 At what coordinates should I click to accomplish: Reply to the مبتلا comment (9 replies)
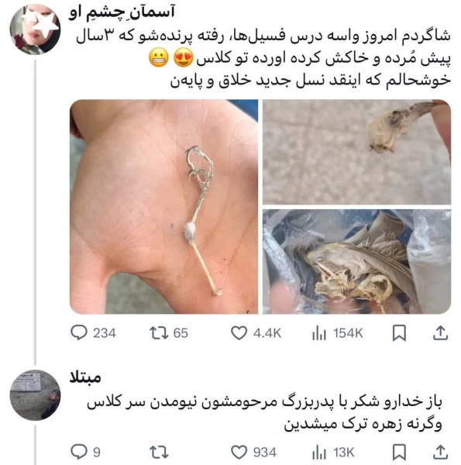click(x=86, y=452)
